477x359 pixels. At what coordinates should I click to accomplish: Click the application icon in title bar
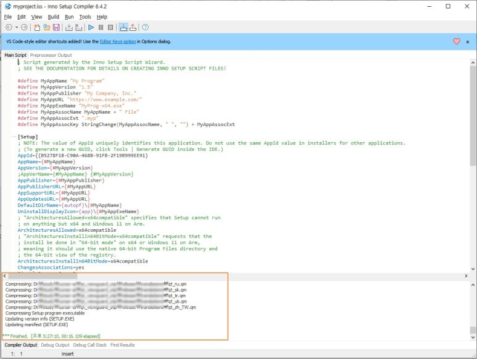point(8,6)
